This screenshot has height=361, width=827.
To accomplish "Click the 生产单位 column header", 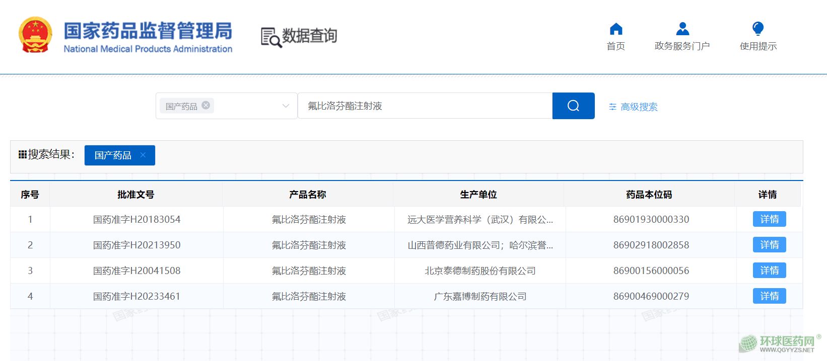I will (478, 195).
